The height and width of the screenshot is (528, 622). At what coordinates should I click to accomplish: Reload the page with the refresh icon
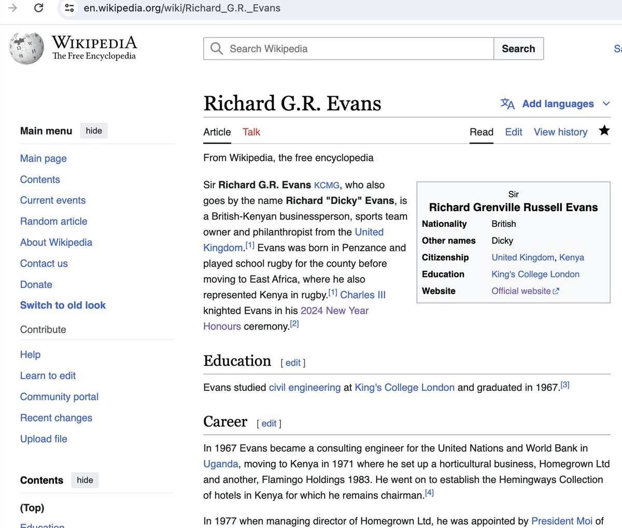tap(38, 8)
